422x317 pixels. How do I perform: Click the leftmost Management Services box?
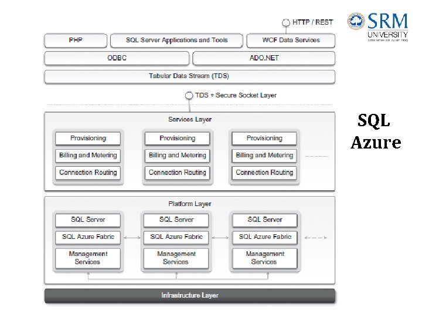(x=88, y=258)
